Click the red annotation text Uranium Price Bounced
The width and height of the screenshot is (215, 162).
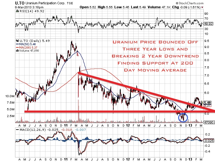[149, 42]
